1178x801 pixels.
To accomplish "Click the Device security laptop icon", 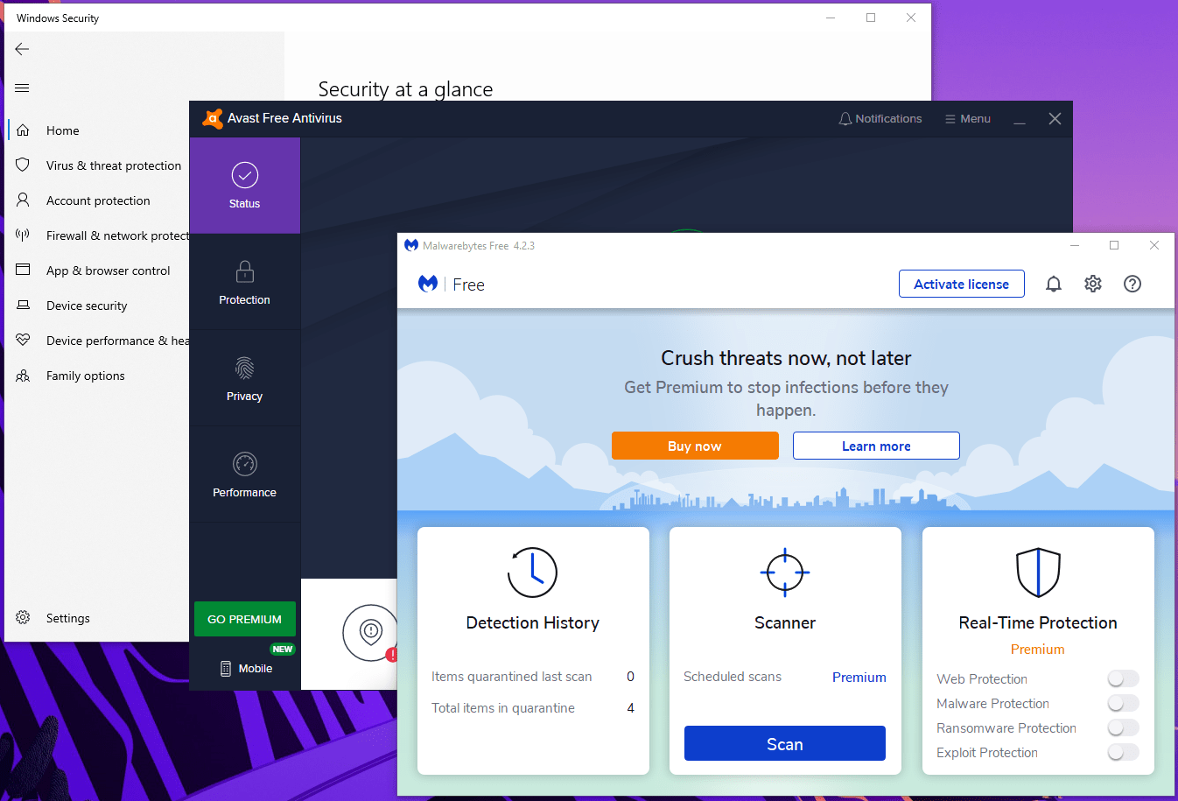I will 23,305.
